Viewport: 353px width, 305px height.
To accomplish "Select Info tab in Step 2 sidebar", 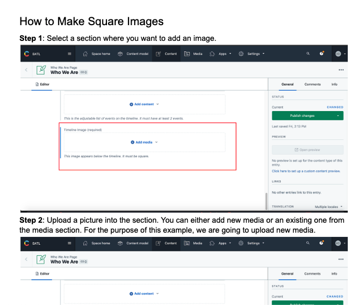I will click(334, 274).
